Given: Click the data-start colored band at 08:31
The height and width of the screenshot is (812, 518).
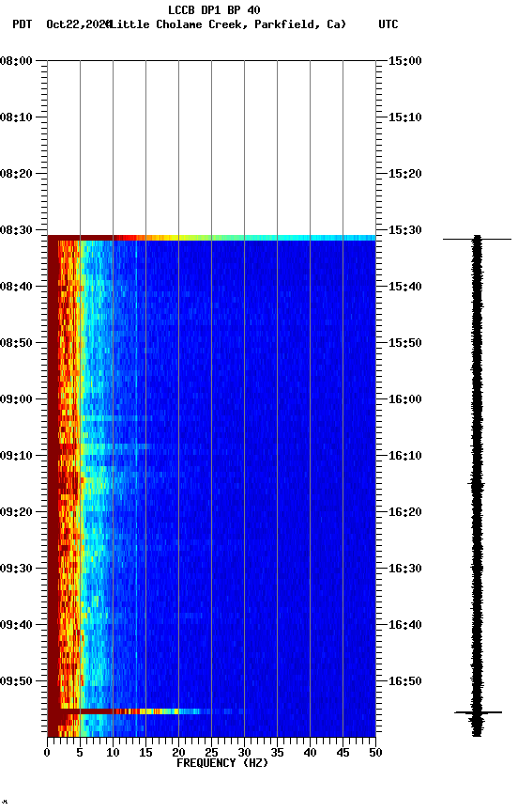Looking at the screenshot, I should (211, 238).
